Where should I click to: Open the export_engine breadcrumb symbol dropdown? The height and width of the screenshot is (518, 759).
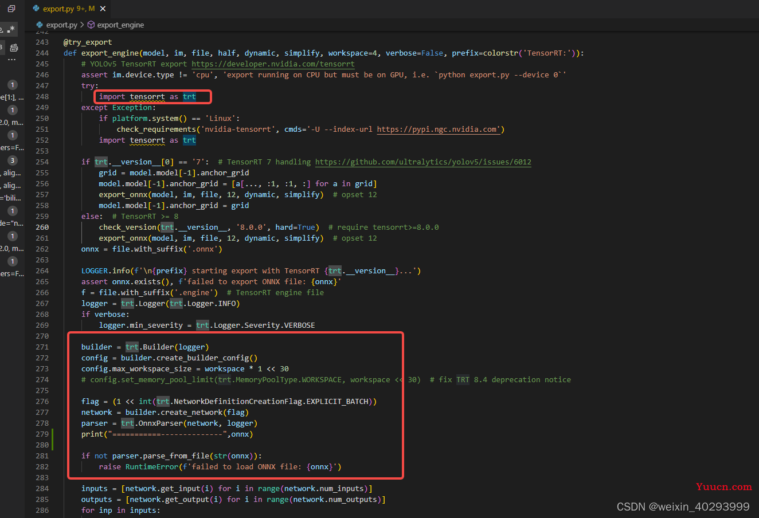(x=120, y=25)
